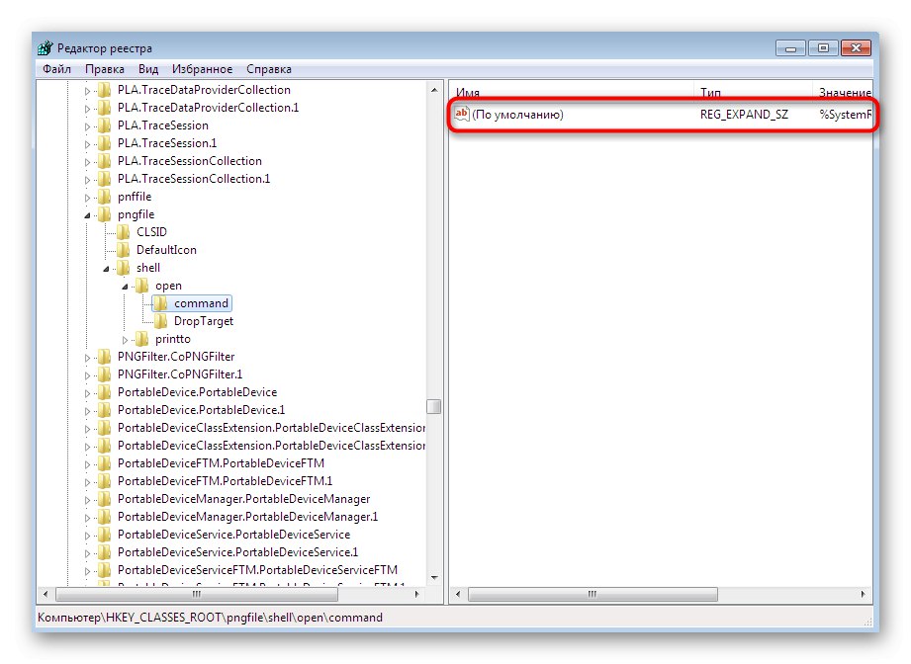
Task: Collapse the pngfile tree node
Action: coord(87,215)
